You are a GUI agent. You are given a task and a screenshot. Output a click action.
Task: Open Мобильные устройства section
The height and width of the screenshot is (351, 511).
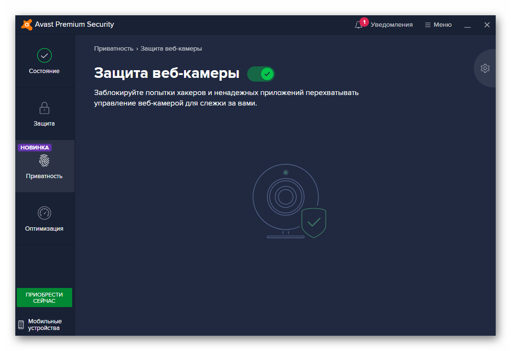(41, 325)
